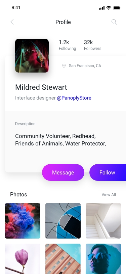Follow Mildred Stewart
Screen dimensions: 126x274
[108, 172]
